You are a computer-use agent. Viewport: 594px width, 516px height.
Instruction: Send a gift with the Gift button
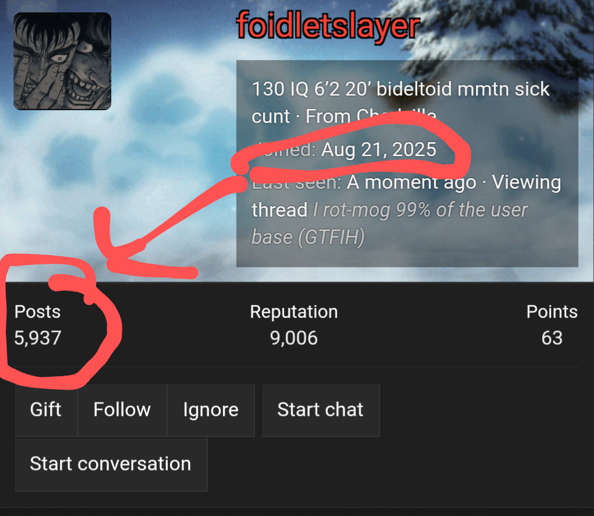point(46,410)
